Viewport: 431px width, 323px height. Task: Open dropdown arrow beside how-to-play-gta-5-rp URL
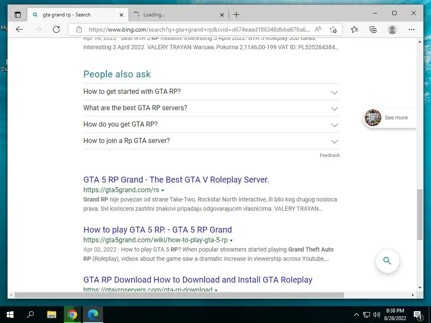coord(231,240)
